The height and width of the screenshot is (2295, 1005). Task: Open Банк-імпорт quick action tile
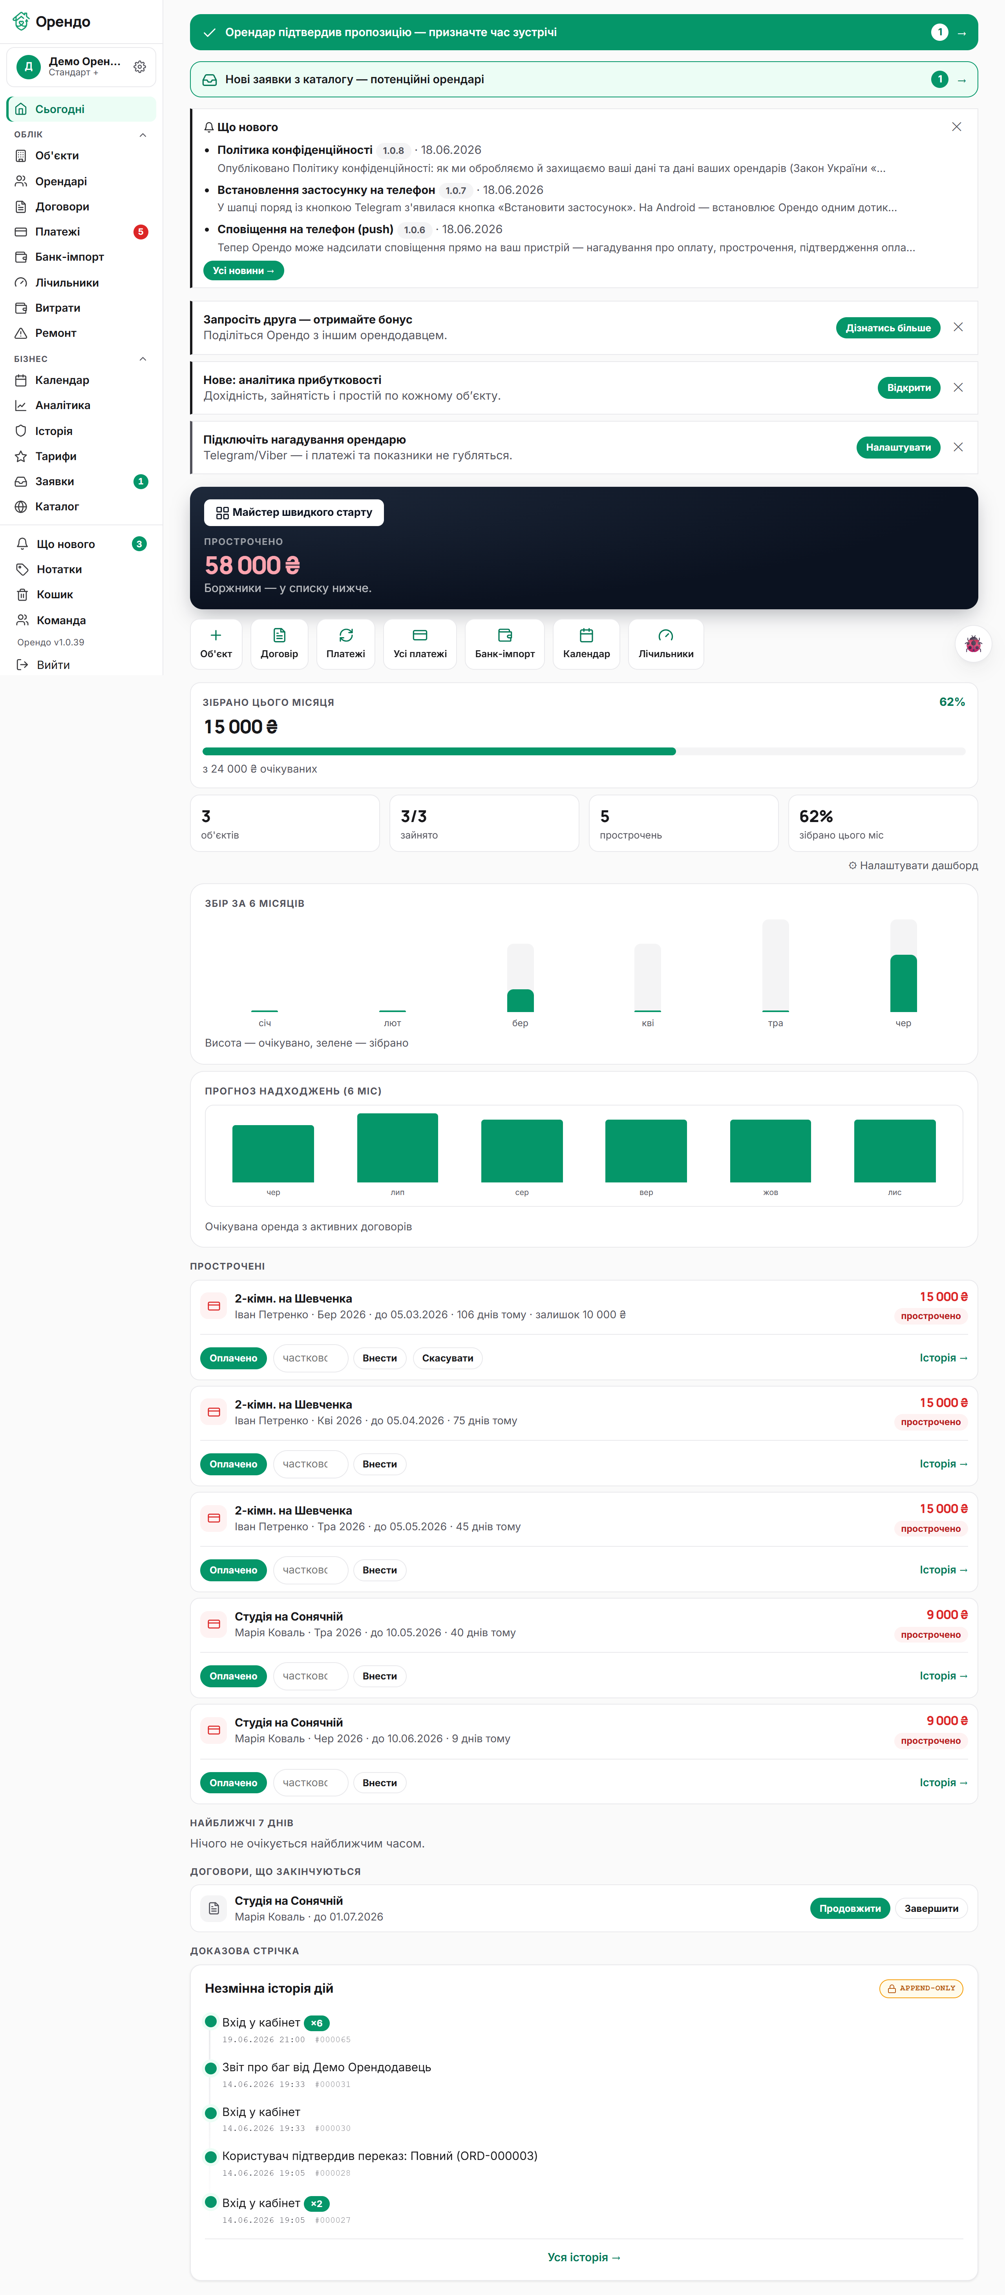(x=504, y=644)
